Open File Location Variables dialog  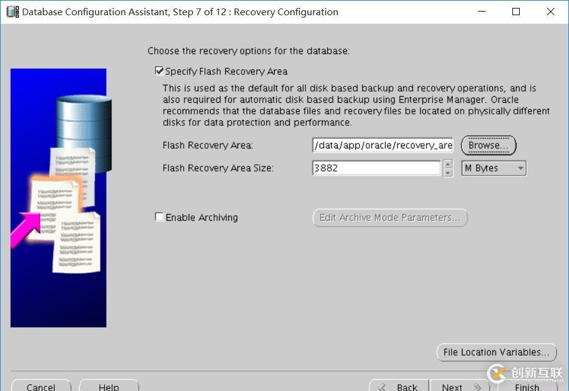coord(497,352)
